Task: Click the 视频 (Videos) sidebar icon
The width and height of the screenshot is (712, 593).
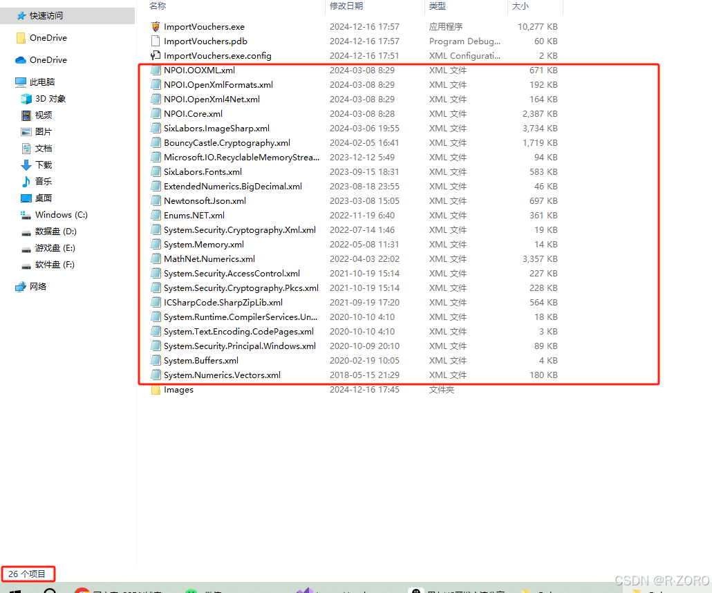Action: coord(25,115)
